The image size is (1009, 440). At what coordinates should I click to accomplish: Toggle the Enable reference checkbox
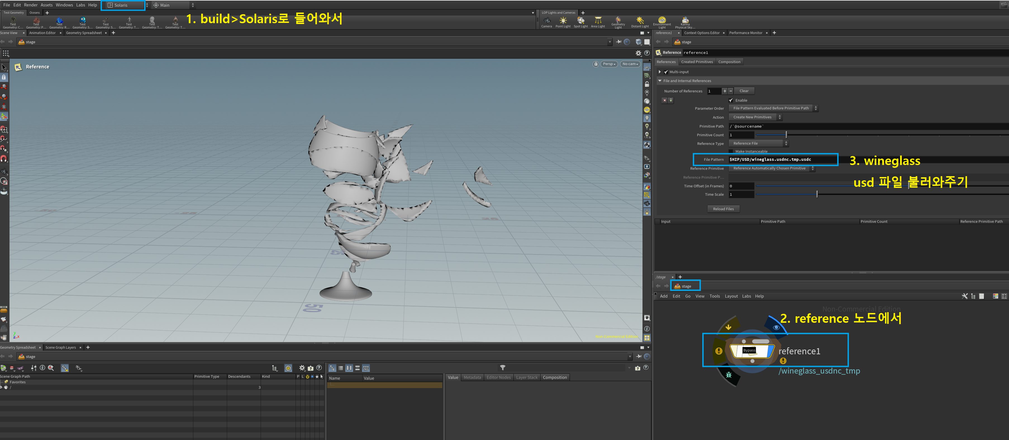tap(731, 100)
